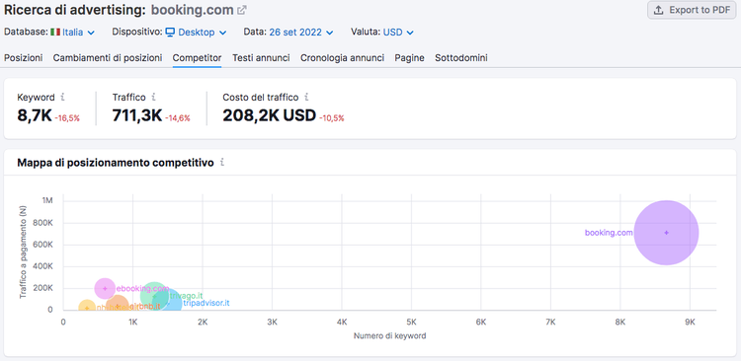Open the Sottodomini tab
This screenshot has width=741, height=361.
(461, 57)
